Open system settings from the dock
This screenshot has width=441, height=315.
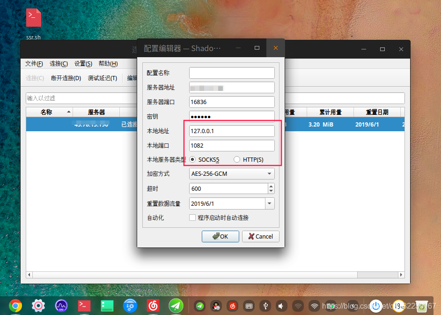click(37, 305)
